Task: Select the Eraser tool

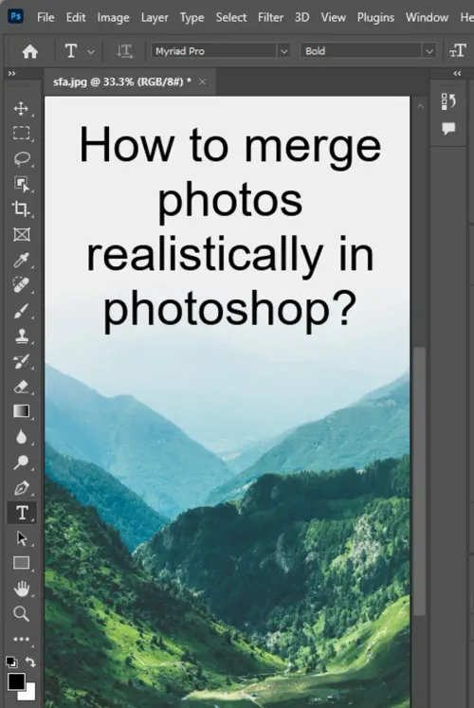Action: 21,387
